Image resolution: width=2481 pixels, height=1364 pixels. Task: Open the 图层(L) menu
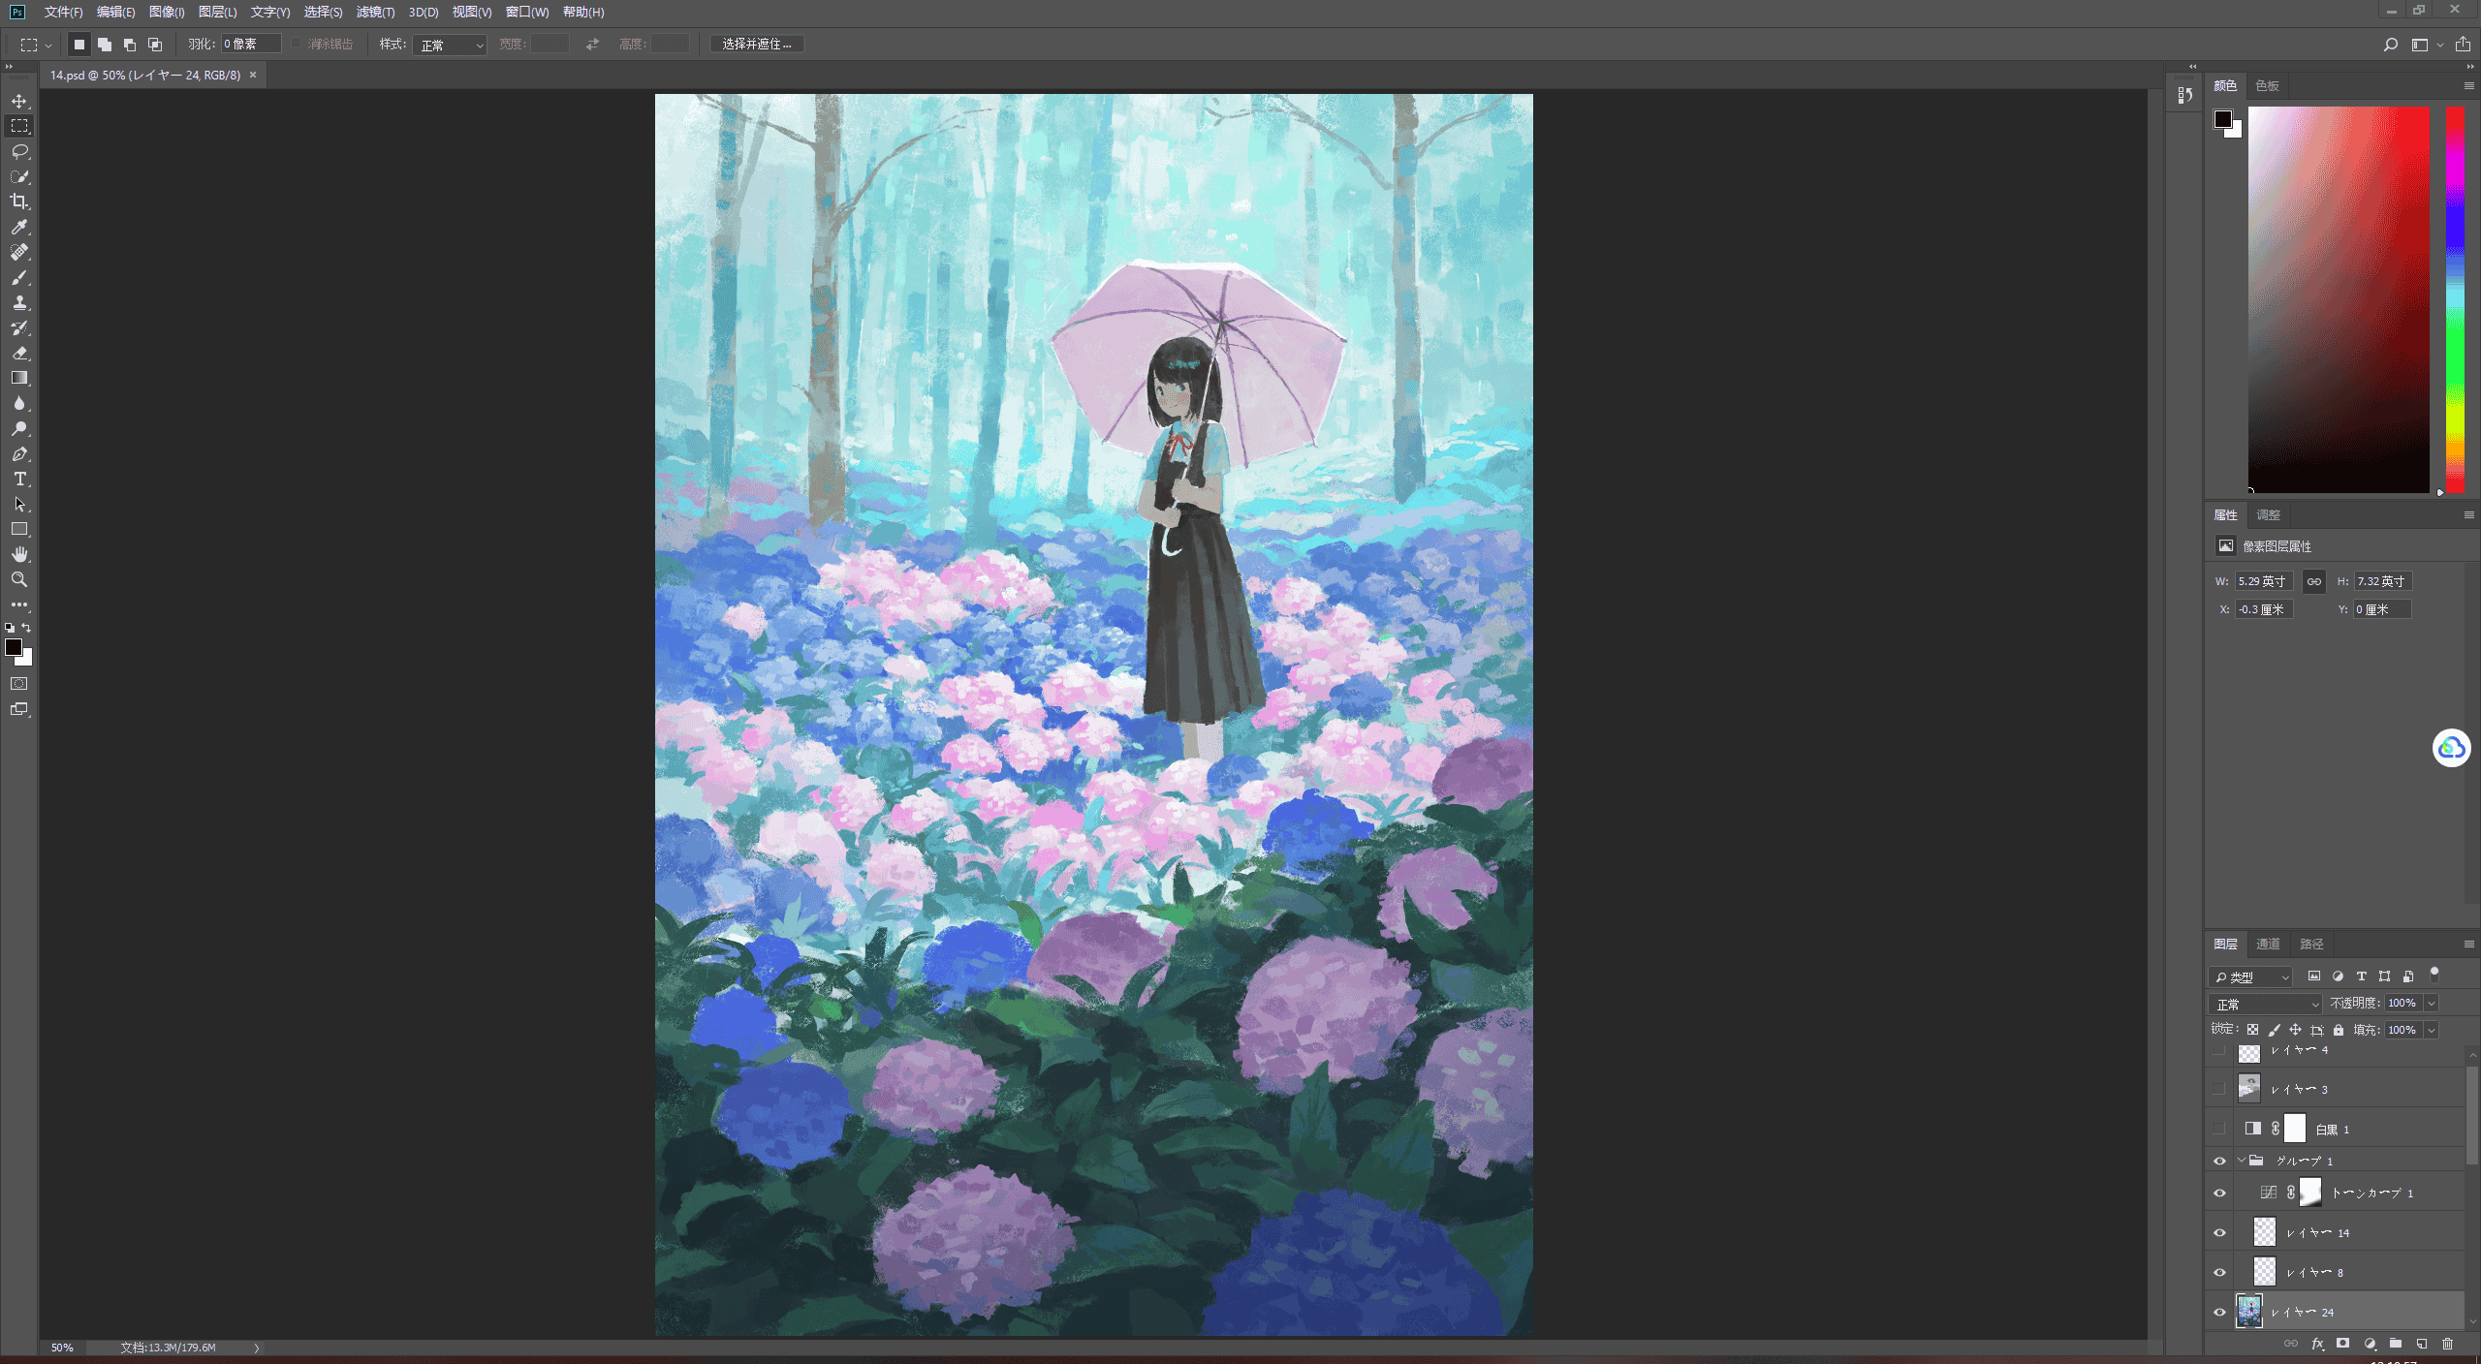(217, 12)
